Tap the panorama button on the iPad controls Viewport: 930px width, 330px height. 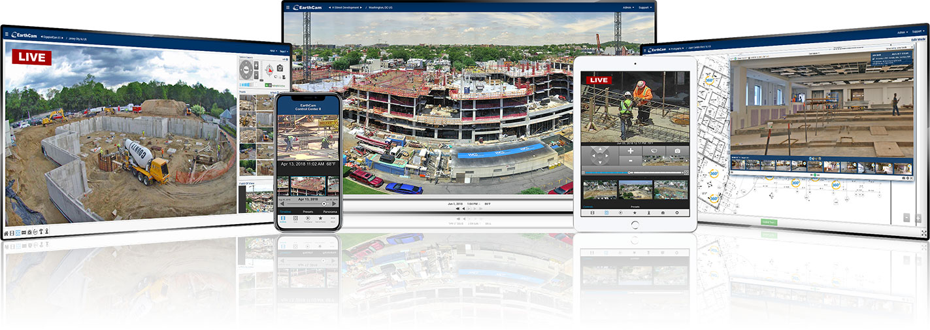click(x=654, y=151)
